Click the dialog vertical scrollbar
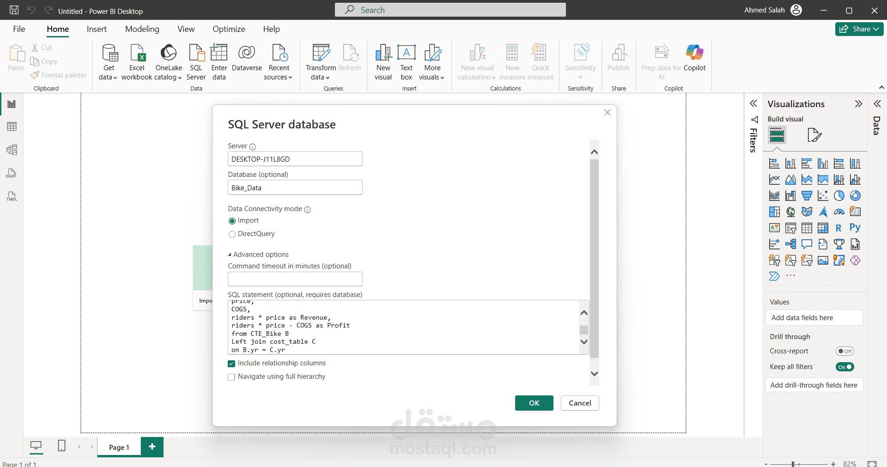 (x=595, y=259)
